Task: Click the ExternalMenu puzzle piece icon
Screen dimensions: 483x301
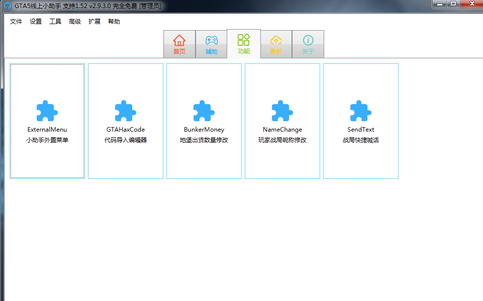Action: click(x=47, y=111)
